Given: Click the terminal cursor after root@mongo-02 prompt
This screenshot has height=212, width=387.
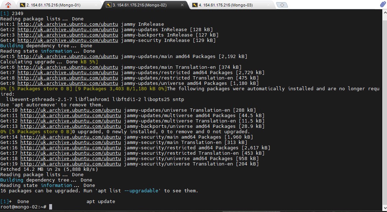Looking at the screenshot, I should (x=51, y=207).
